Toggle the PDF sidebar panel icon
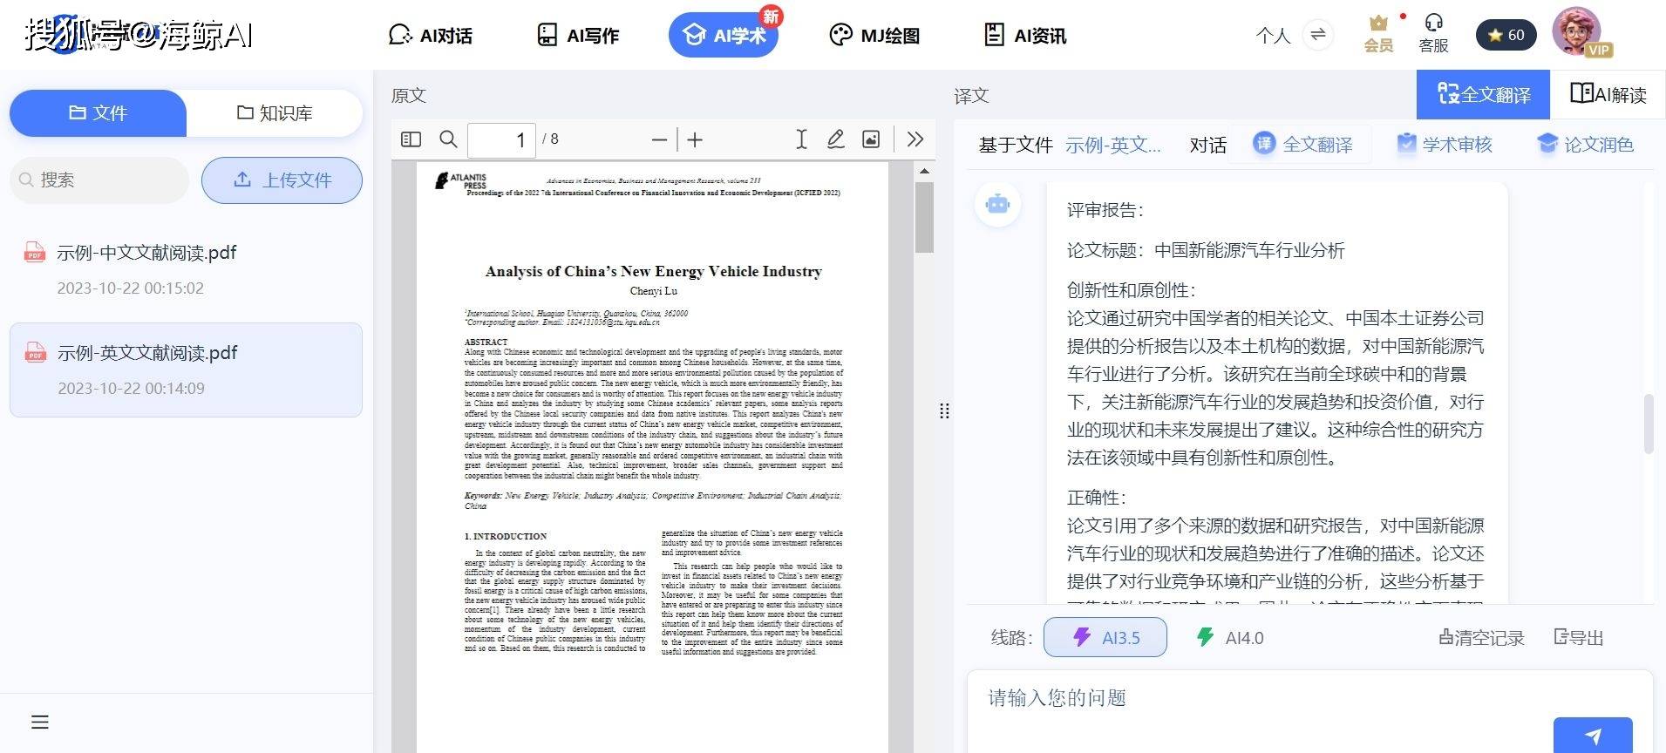Image resolution: width=1666 pixels, height=753 pixels. pyautogui.click(x=411, y=139)
